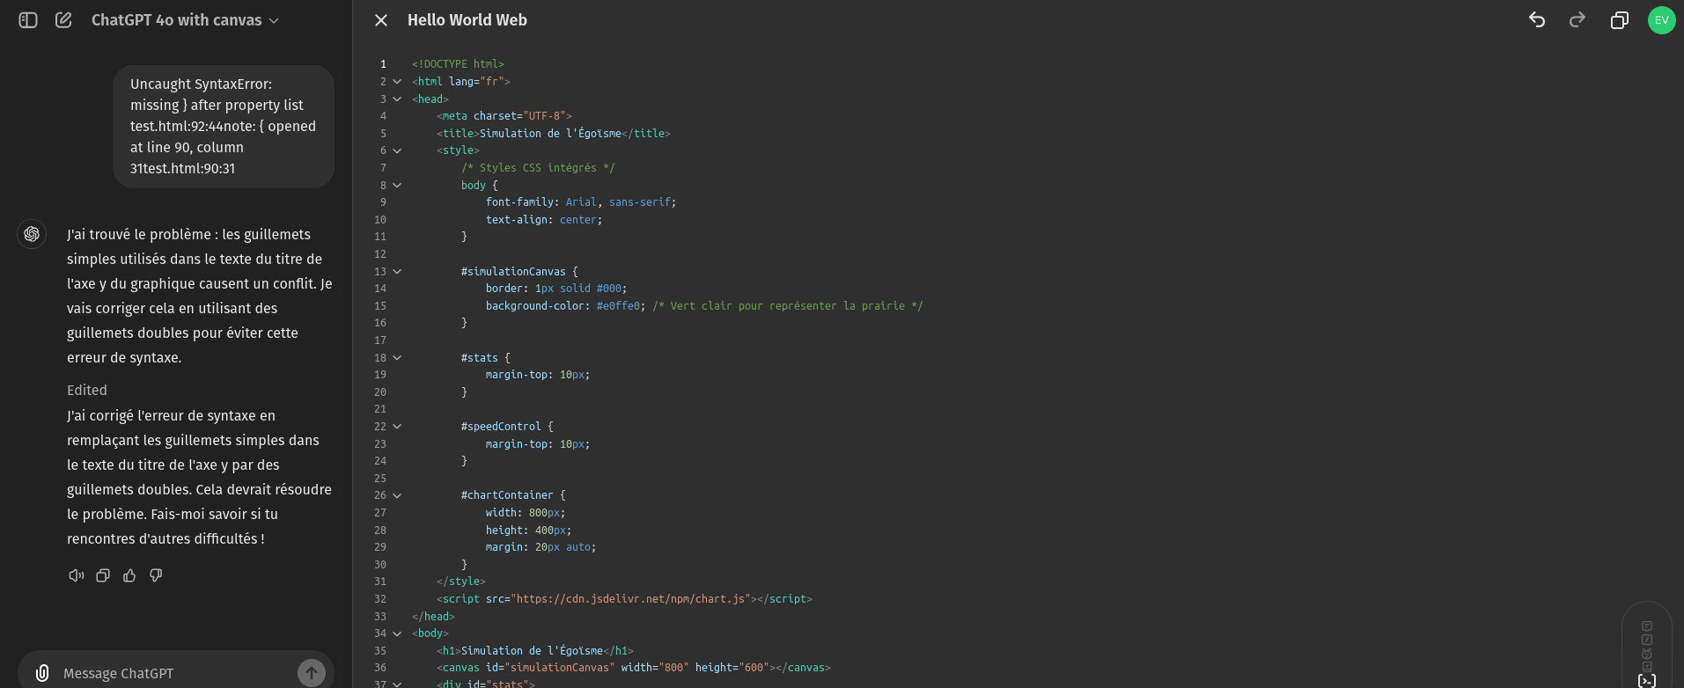Screen dimensions: 1684x688
Task: Collapse the head block on line 3
Action: [x=397, y=99]
